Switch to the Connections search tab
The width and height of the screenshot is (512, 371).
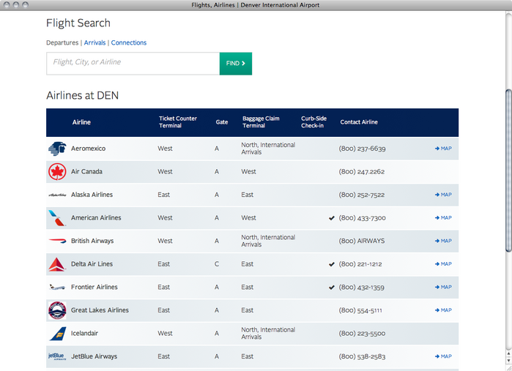(x=129, y=42)
